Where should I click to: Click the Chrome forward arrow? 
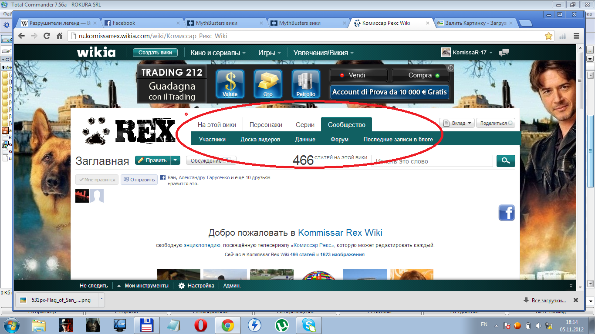point(34,36)
